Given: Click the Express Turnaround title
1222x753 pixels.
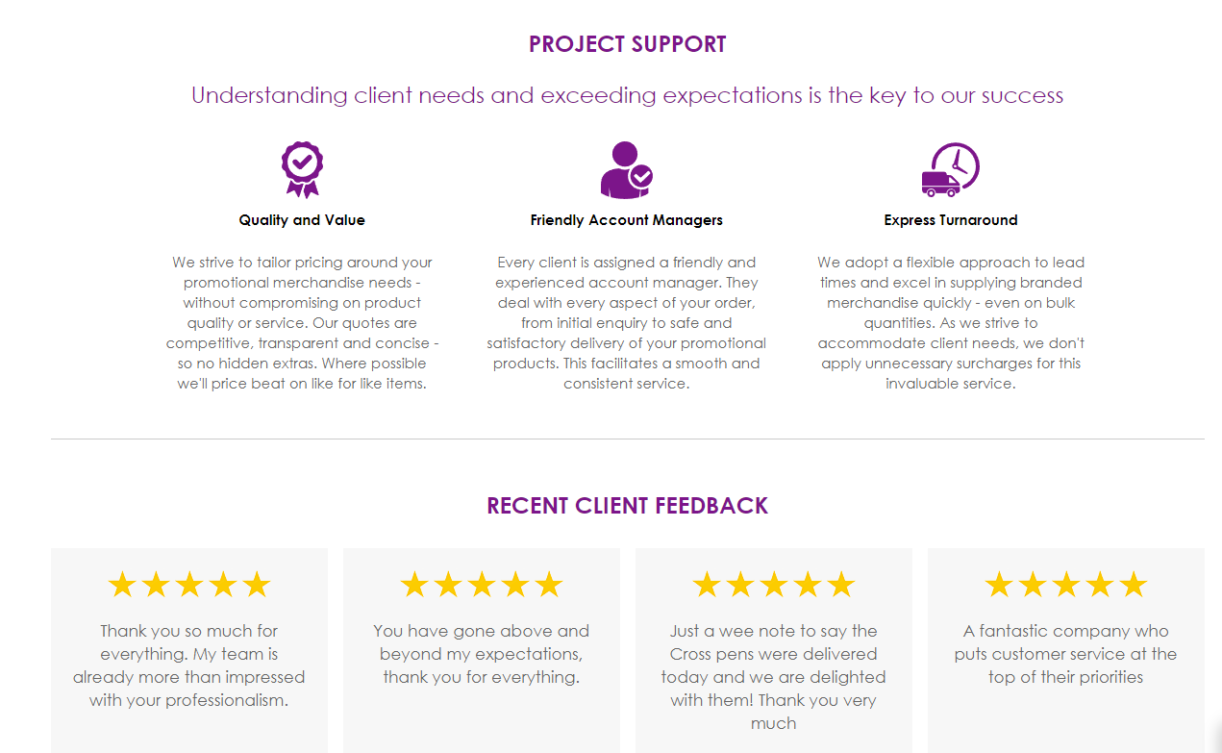Looking at the screenshot, I should pos(951,220).
